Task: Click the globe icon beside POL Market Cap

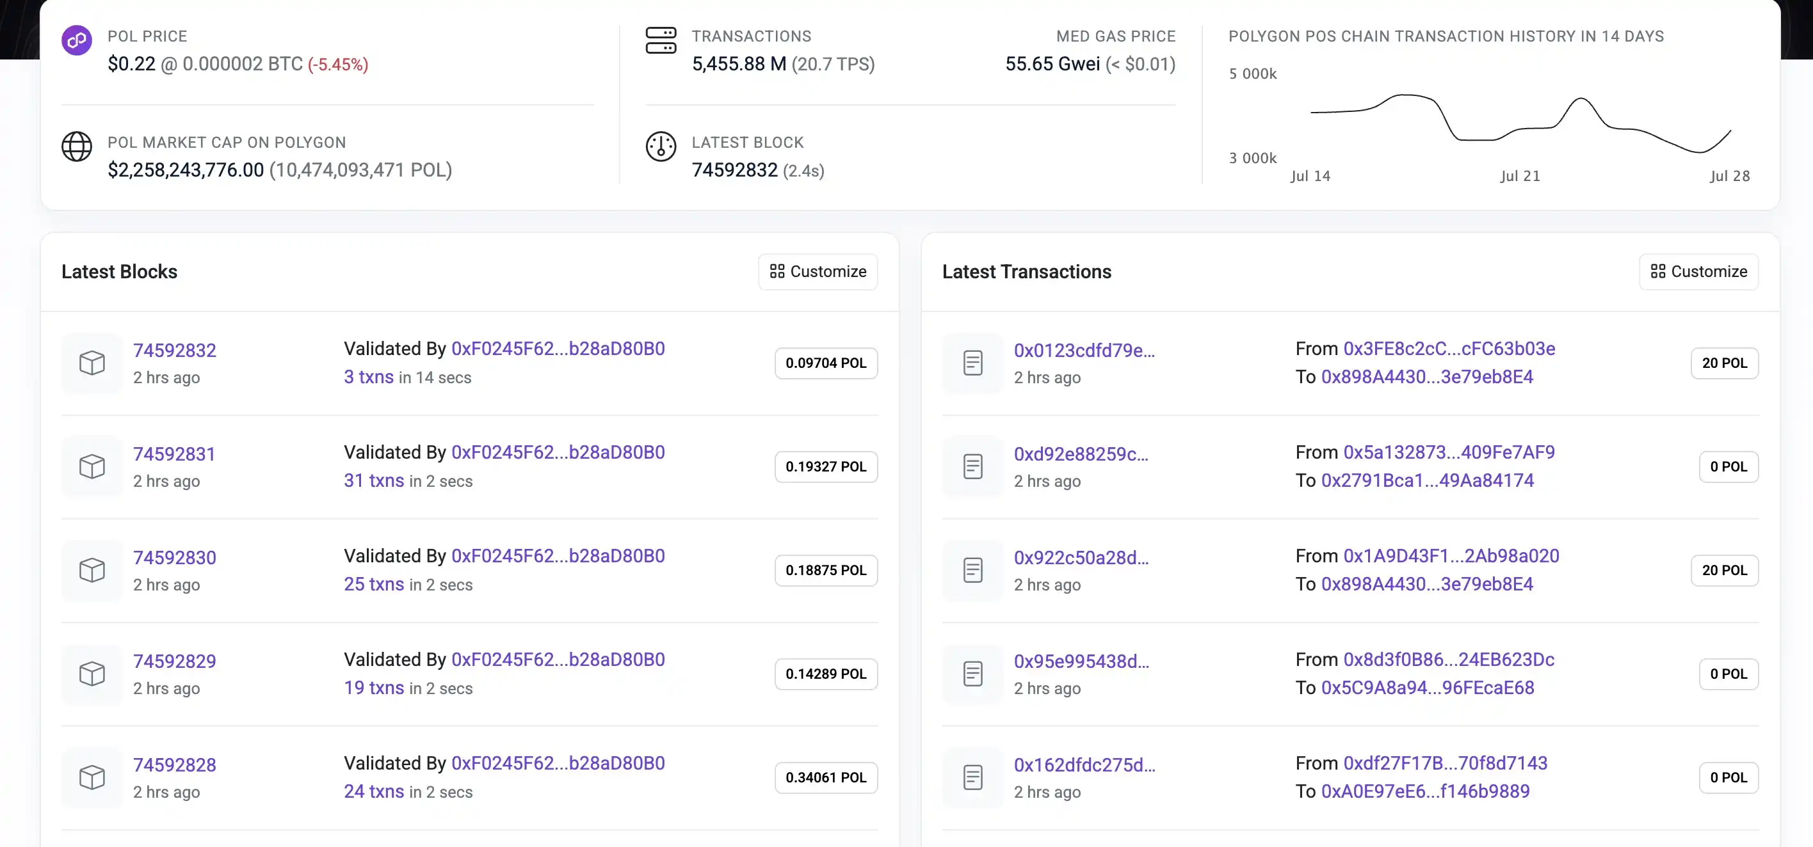Action: click(77, 146)
